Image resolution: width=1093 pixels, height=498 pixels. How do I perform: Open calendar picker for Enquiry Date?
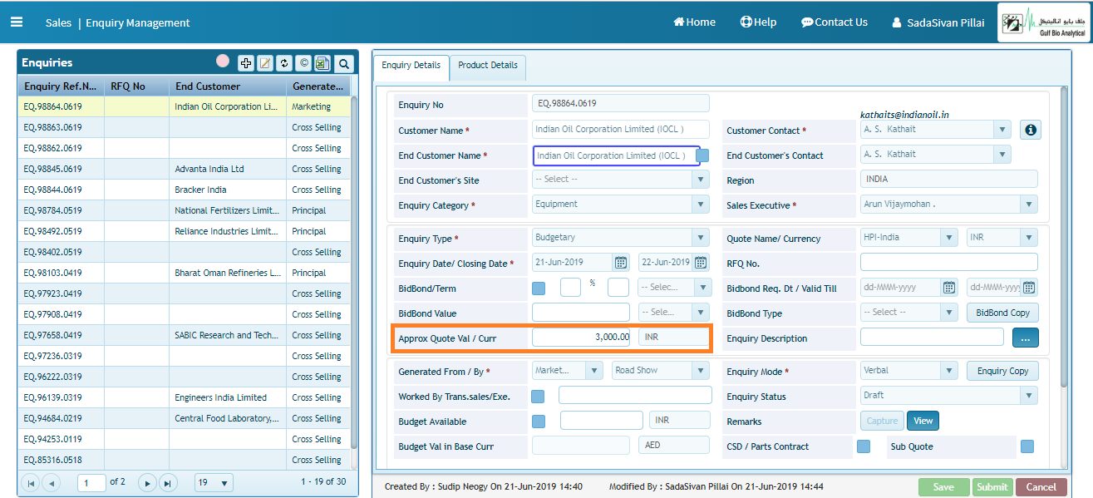click(x=621, y=263)
